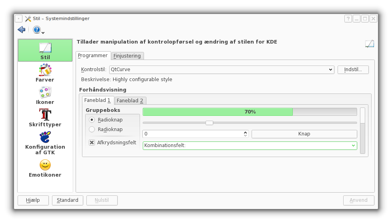Switch to the Finjustering tab
Screen dimensions: 392x223
coord(127,56)
